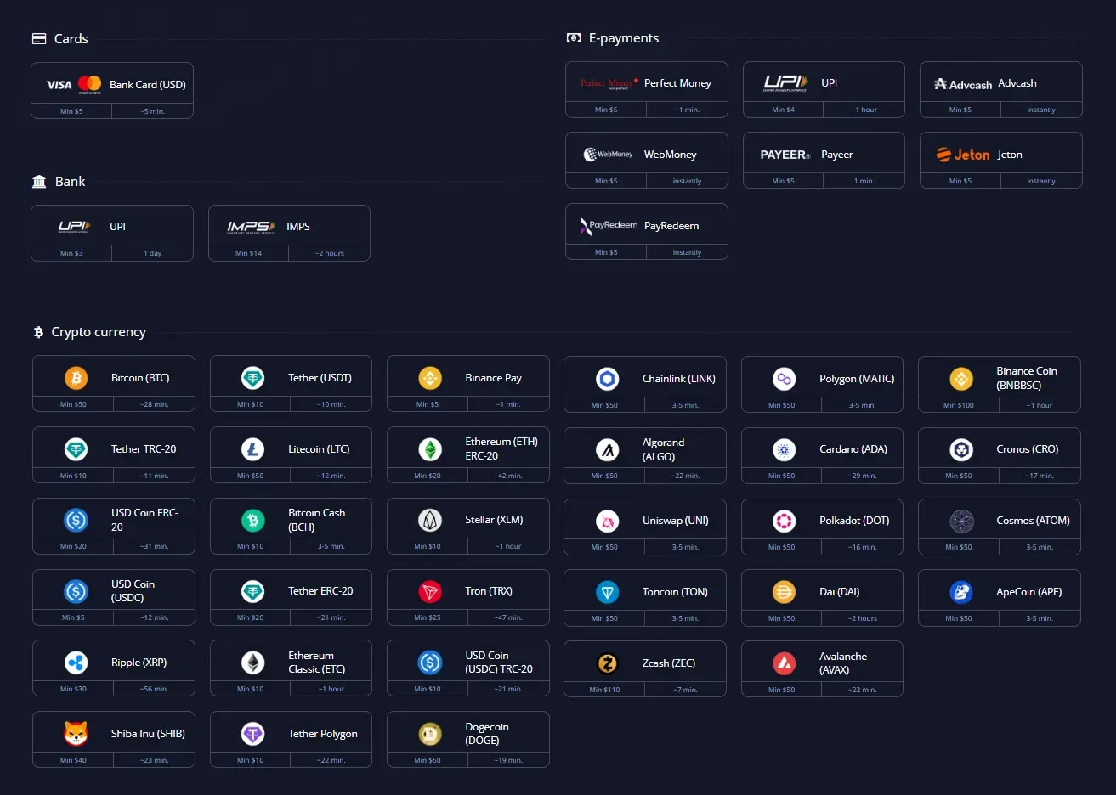Click the Advcash logo
This screenshot has height=795, width=1116.
963,84
